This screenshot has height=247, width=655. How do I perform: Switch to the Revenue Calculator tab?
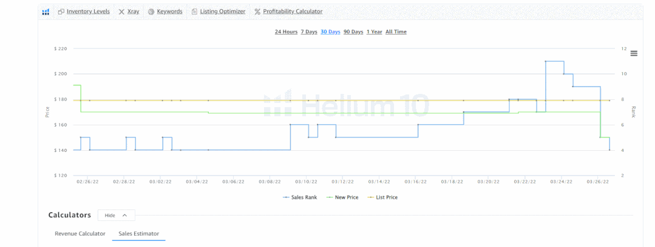(80, 234)
